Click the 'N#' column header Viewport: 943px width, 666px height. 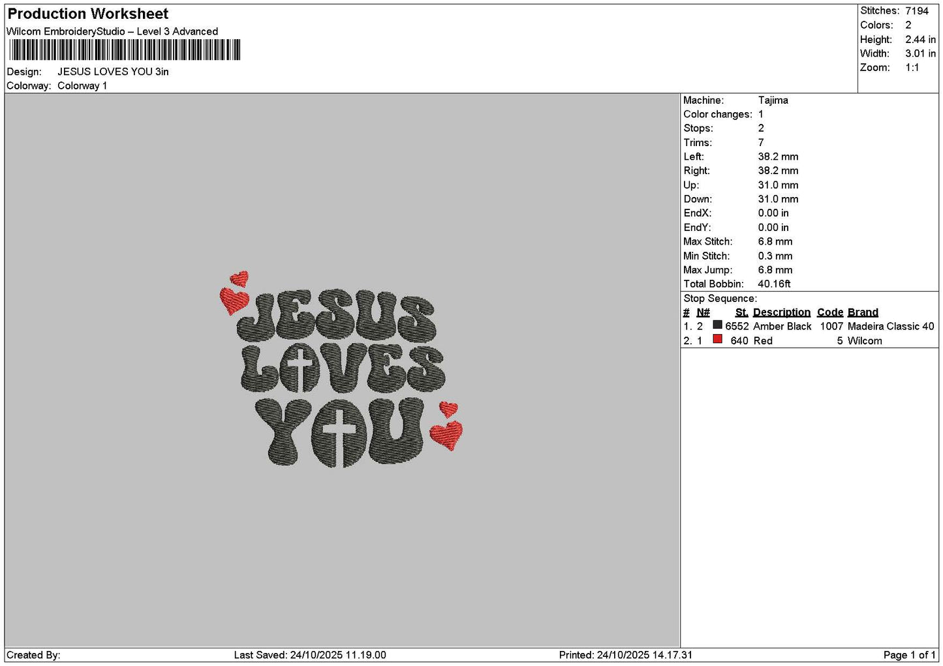[x=703, y=312]
